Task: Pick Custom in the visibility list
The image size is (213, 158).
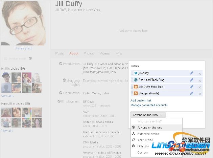Action: (x=142, y=152)
